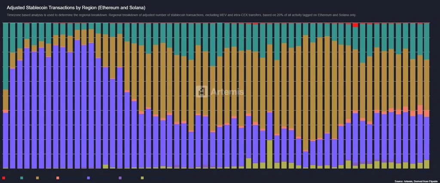The width and height of the screenshot is (440, 183).
Task: Click the Artemis watermark logo icon
Action: [202, 92]
